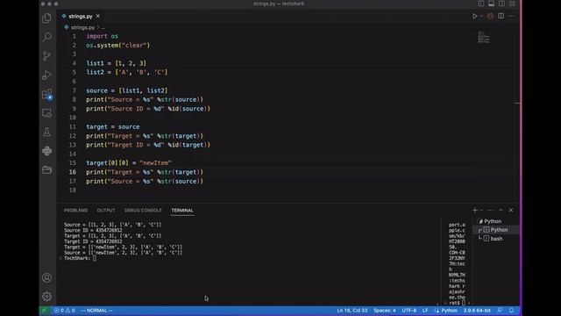Close the strings.py tab
The width and height of the screenshot is (561, 316).
point(97,16)
